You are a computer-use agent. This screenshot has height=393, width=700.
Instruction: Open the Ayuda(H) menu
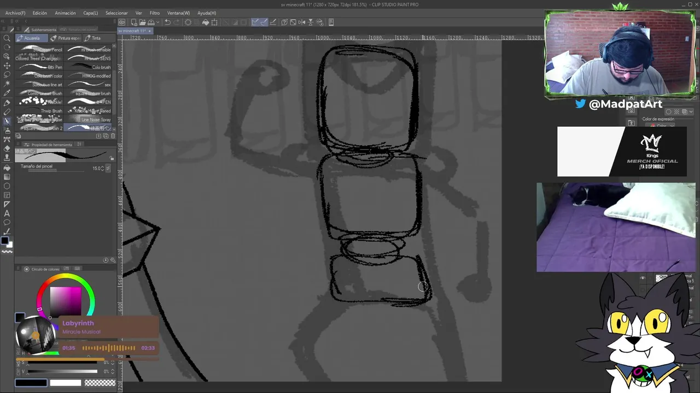[x=206, y=13]
